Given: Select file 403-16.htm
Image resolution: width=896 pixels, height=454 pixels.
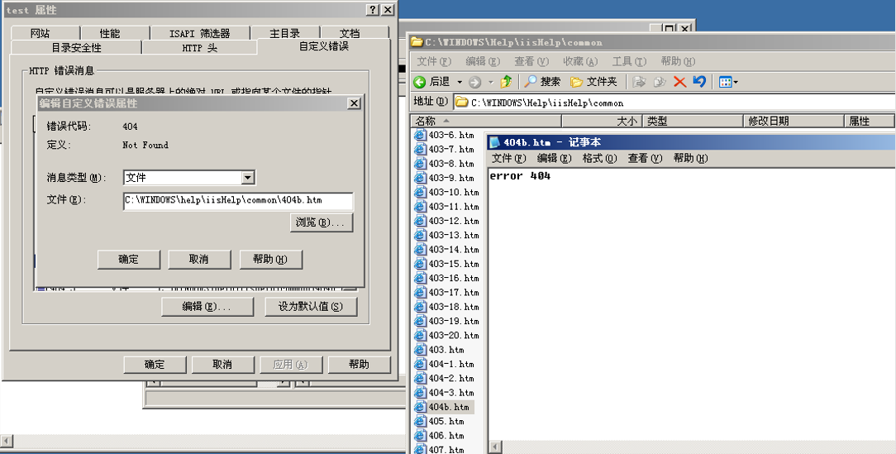Looking at the screenshot, I should click(447, 278).
